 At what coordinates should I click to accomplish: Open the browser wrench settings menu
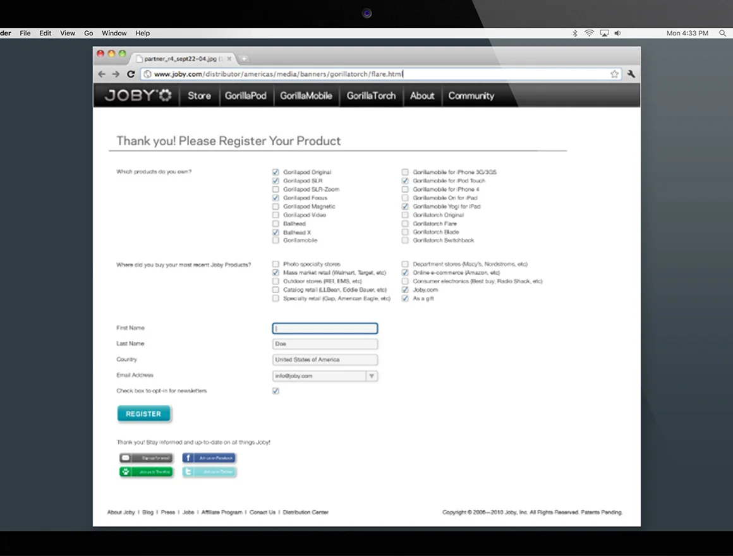click(x=631, y=74)
